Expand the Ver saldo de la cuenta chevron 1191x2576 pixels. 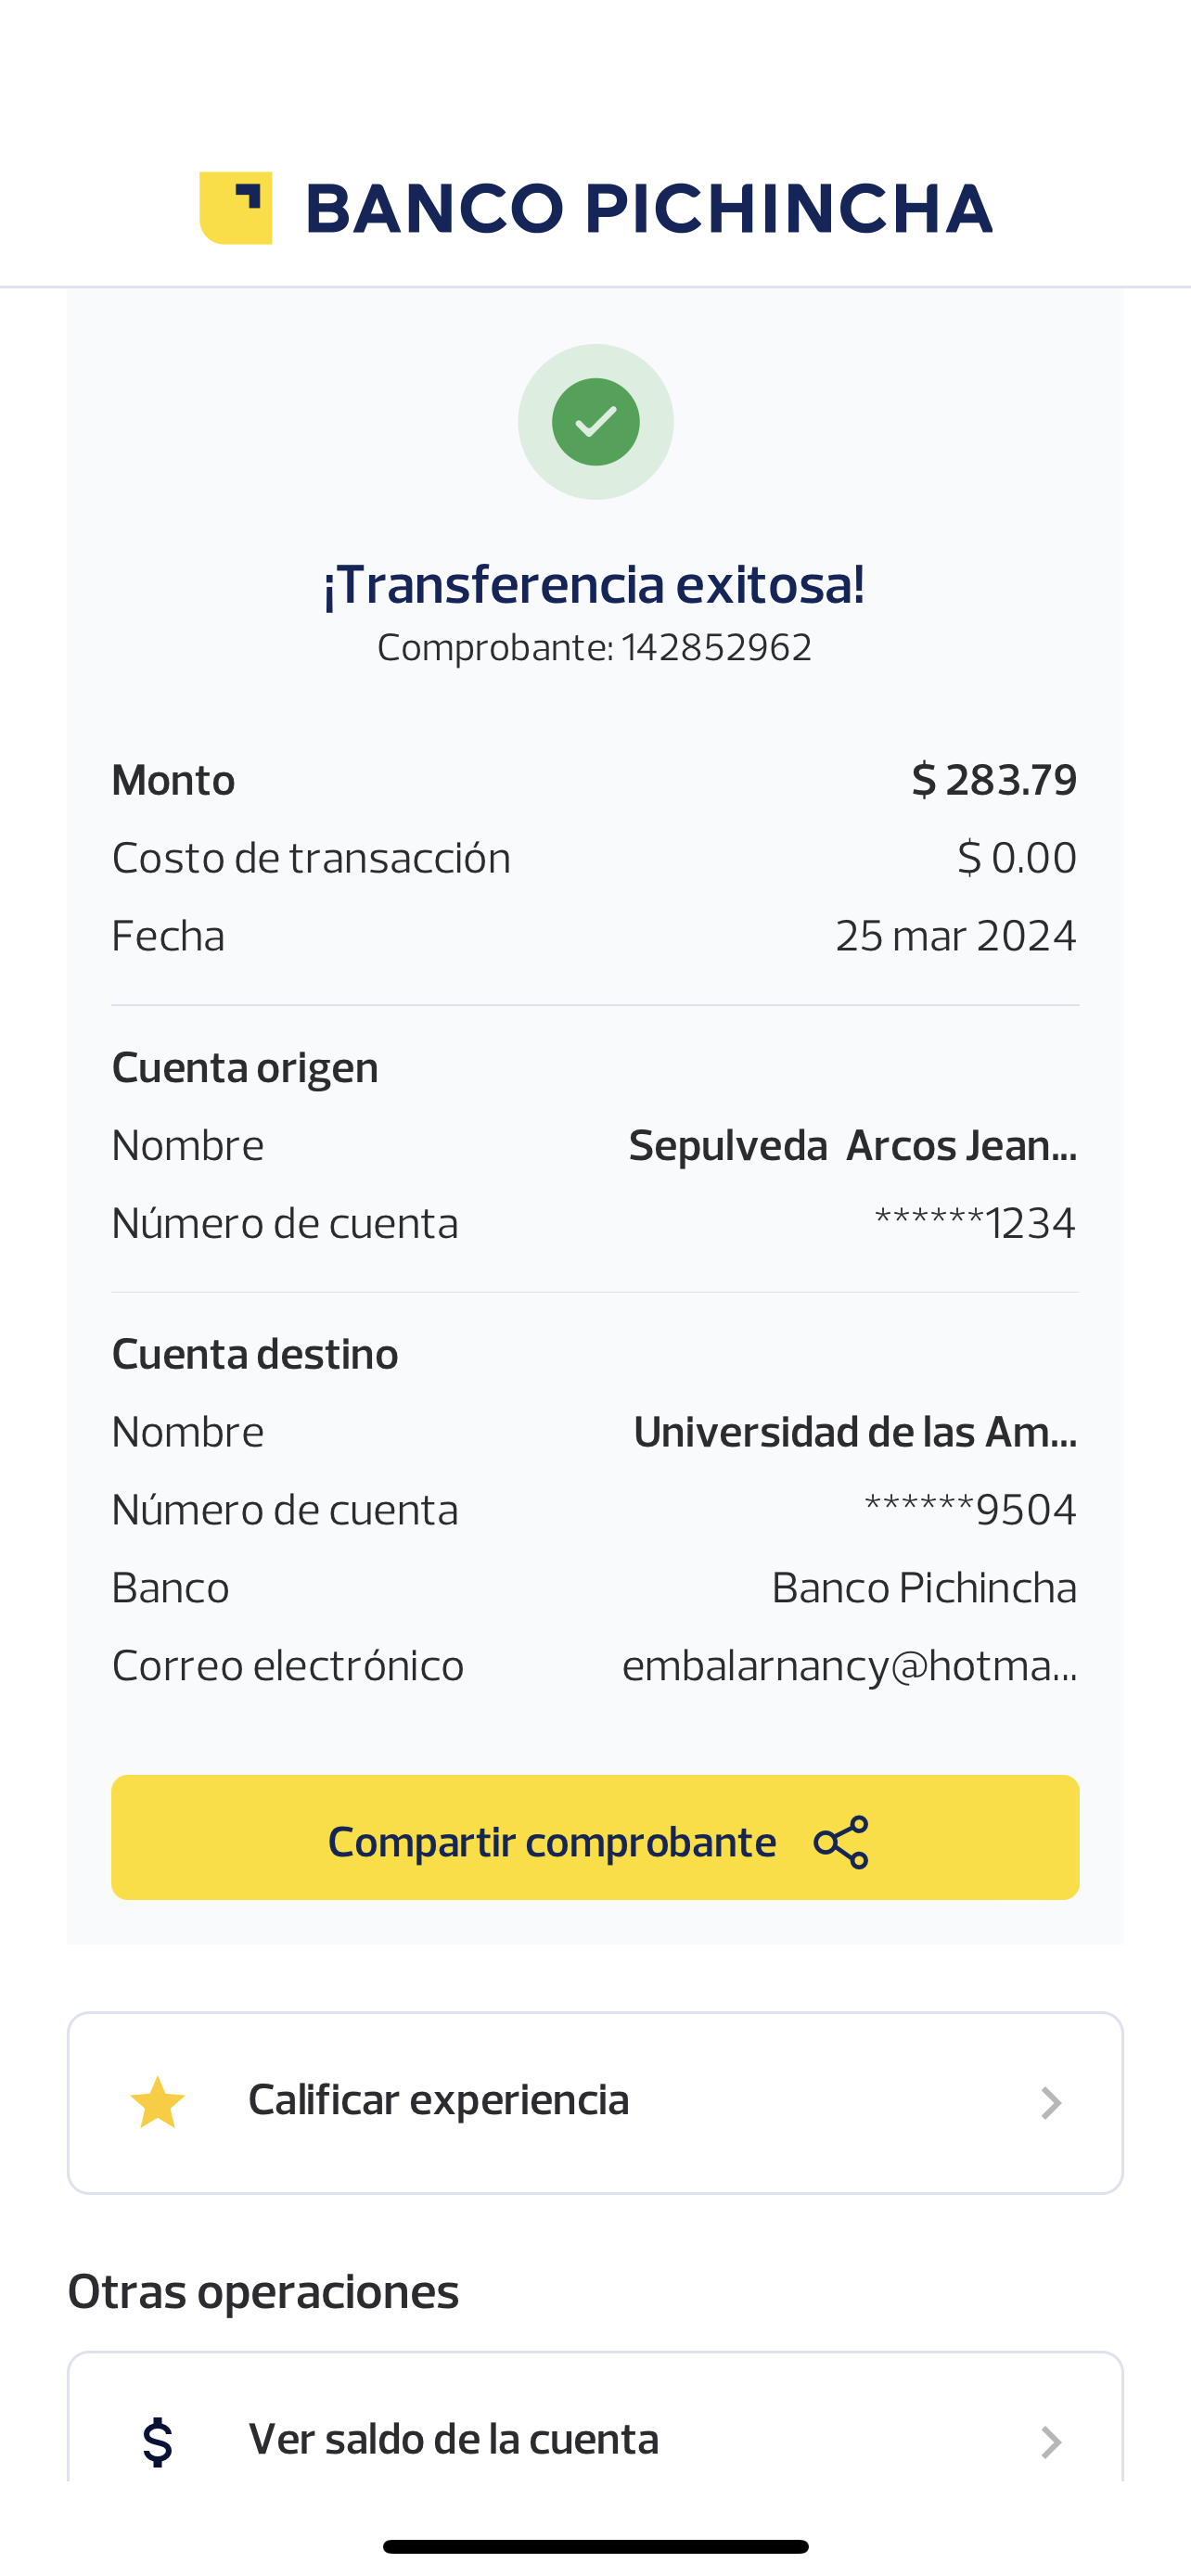point(1050,2442)
